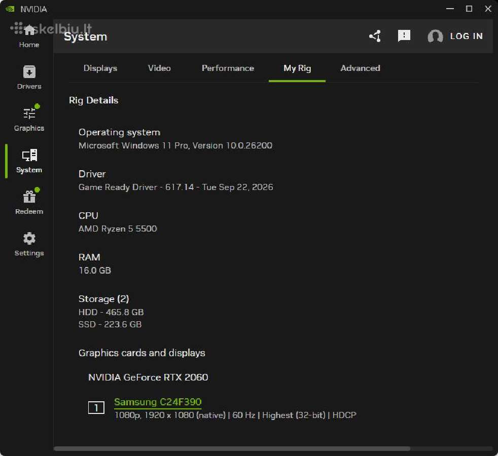This screenshot has height=456, width=498.
Task: Click the RAM label
Action: 89,257
